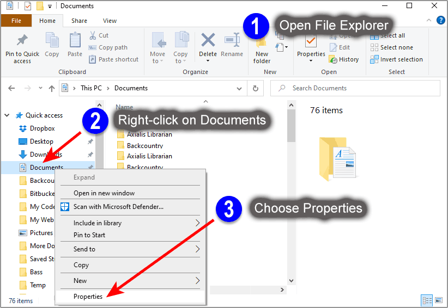Open the File tab
448x308 pixels.
point(16,21)
